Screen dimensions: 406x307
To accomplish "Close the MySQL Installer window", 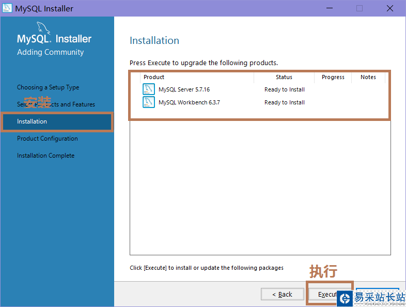I will (x=389, y=8).
